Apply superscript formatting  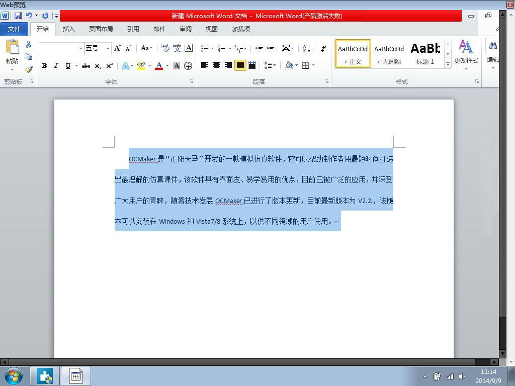tap(109, 66)
